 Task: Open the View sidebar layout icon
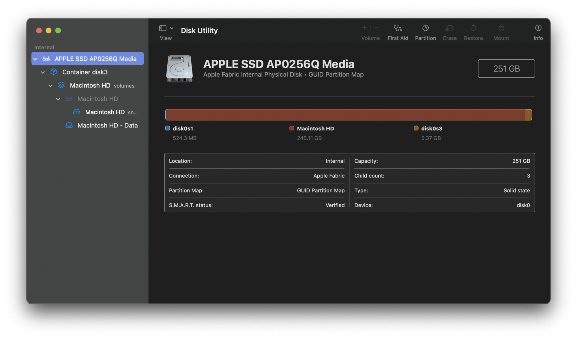[x=163, y=28]
